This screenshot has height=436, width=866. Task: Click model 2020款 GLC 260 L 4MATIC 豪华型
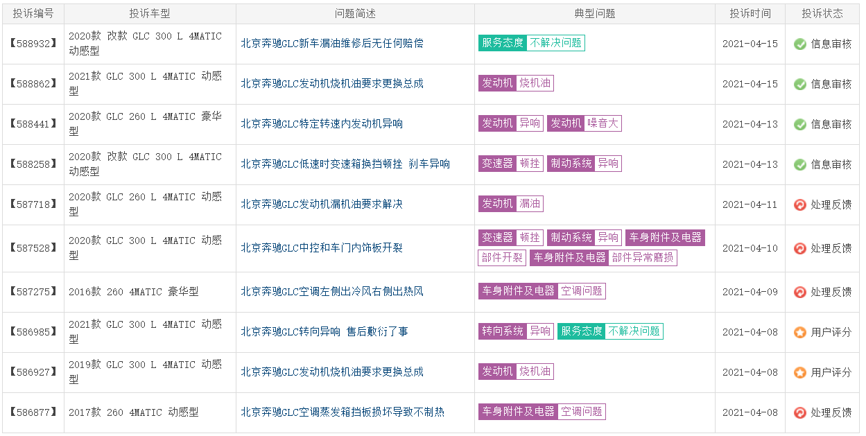(145, 123)
